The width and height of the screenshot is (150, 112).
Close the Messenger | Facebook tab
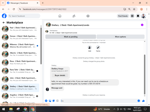37,3
